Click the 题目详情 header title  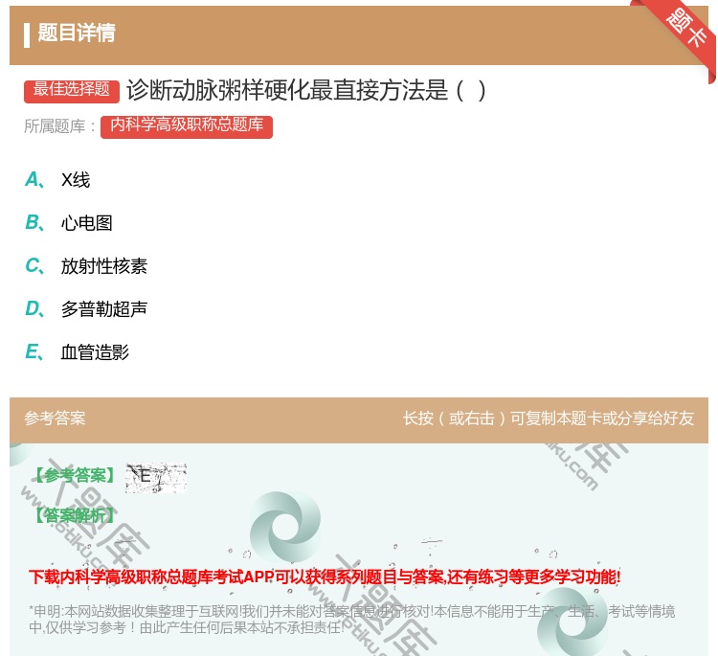point(77,33)
